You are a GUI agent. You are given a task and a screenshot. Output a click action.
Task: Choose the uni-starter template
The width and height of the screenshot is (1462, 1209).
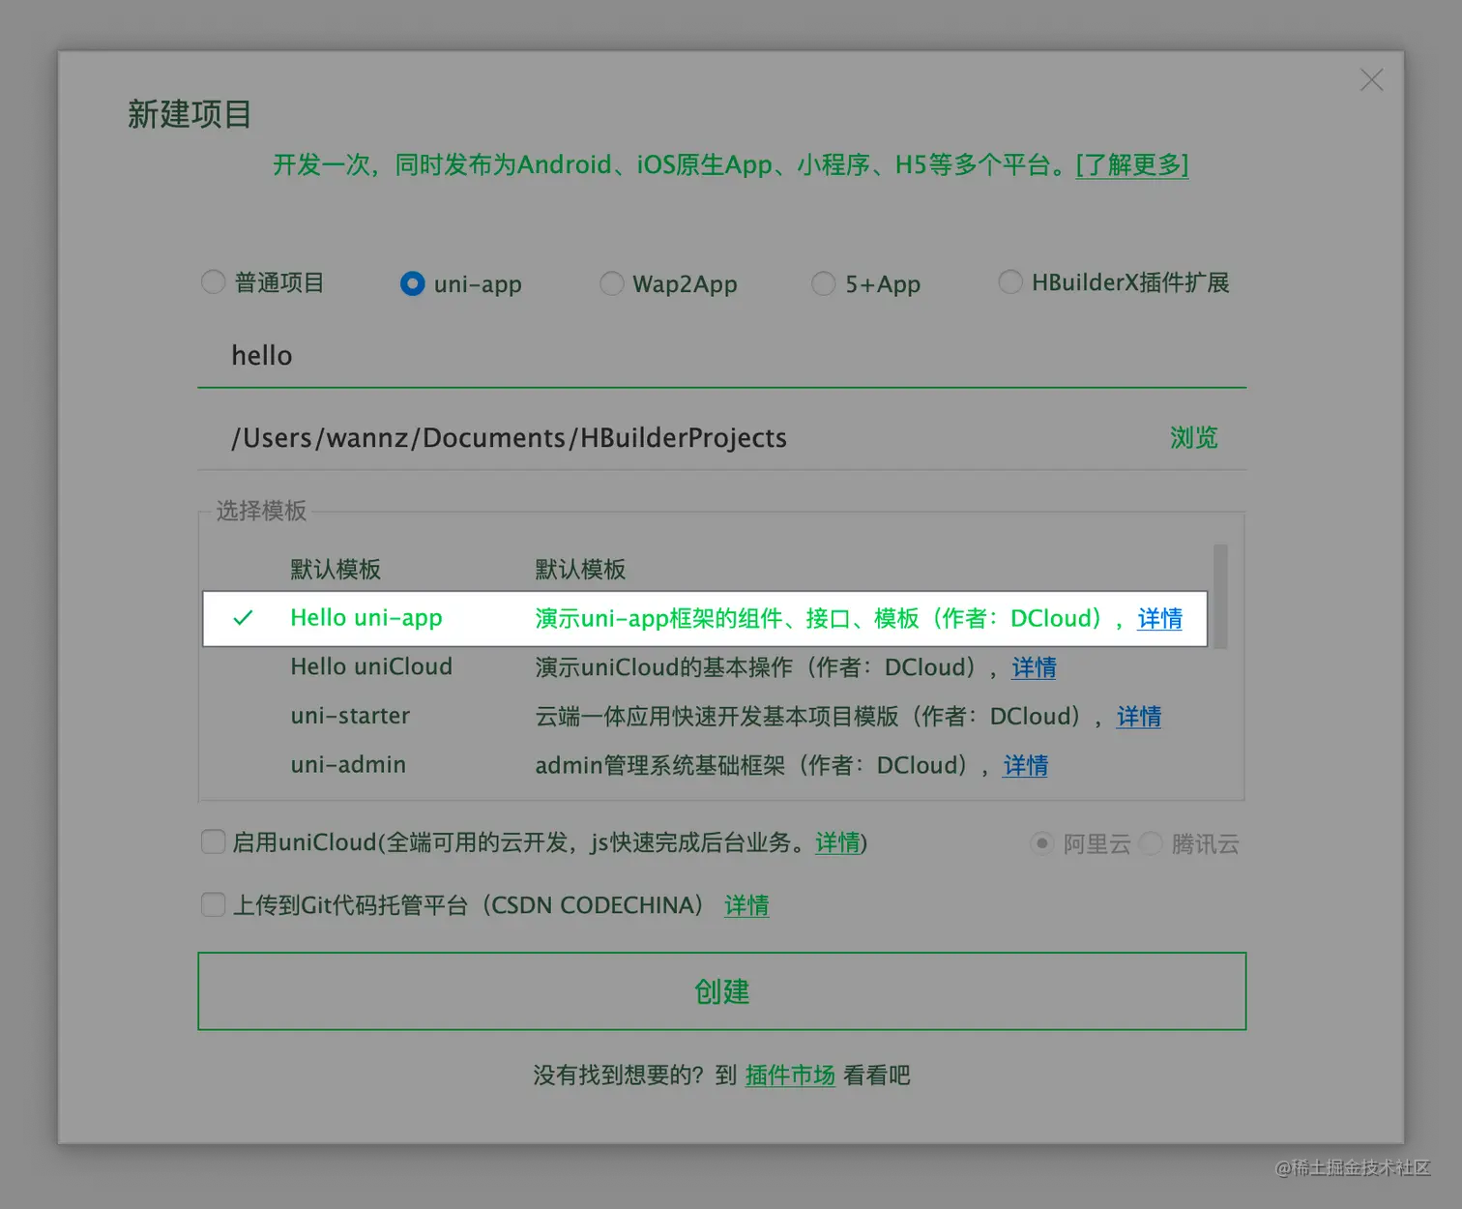(x=350, y=716)
